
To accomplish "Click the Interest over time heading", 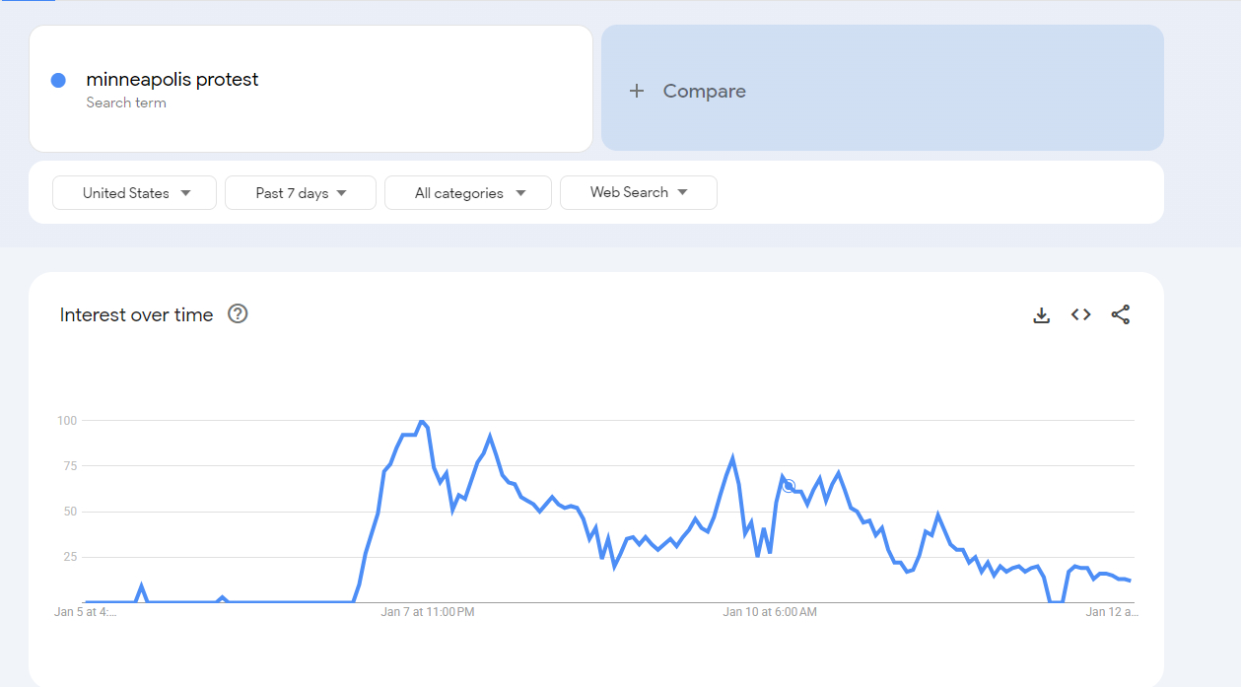I will pos(137,315).
